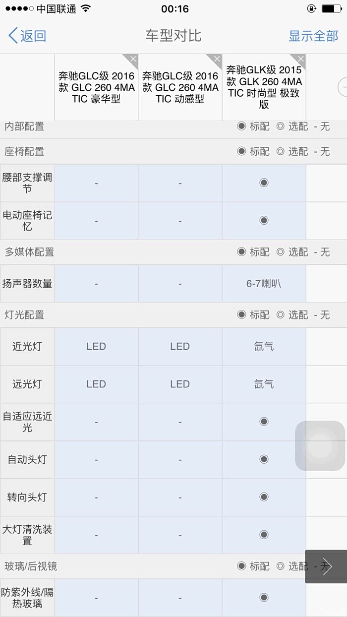Tap the back arrow labeled 返回
Image resolution: width=347 pixels, height=617 pixels.
click(27, 36)
